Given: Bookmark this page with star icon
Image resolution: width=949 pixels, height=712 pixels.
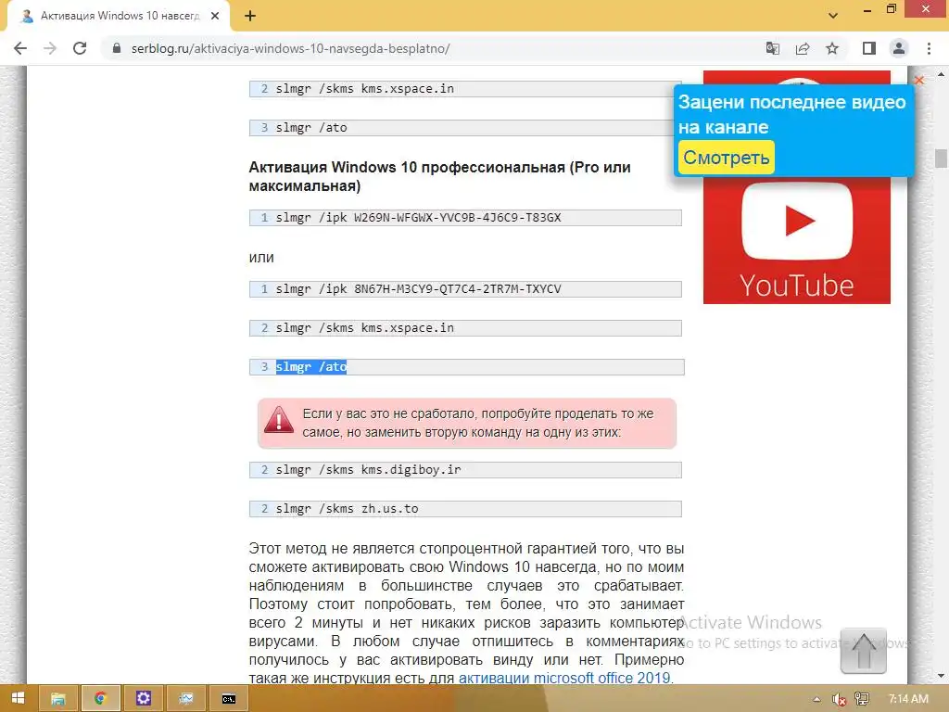Looking at the screenshot, I should (832, 48).
